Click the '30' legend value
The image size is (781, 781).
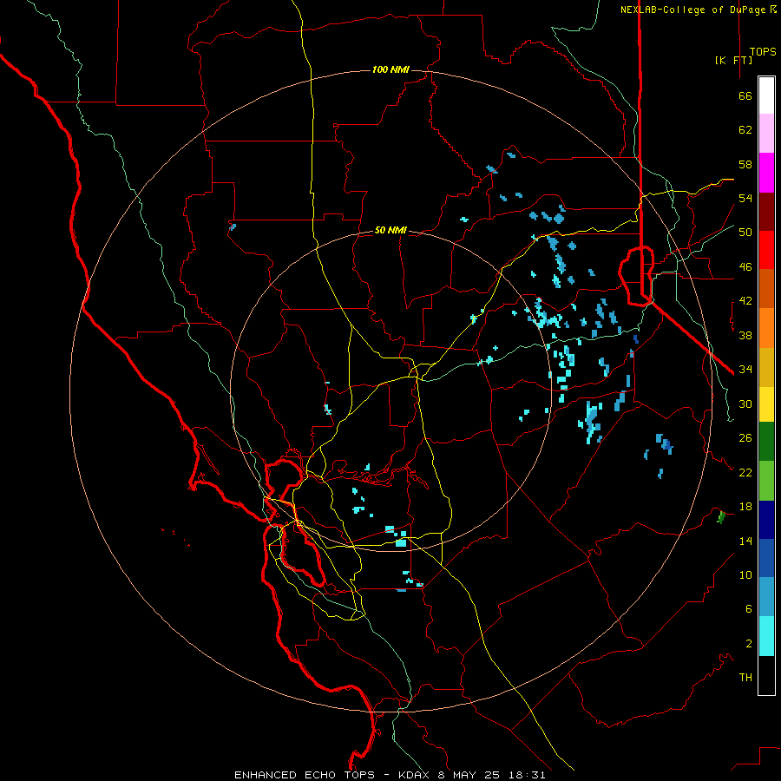point(745,404)
